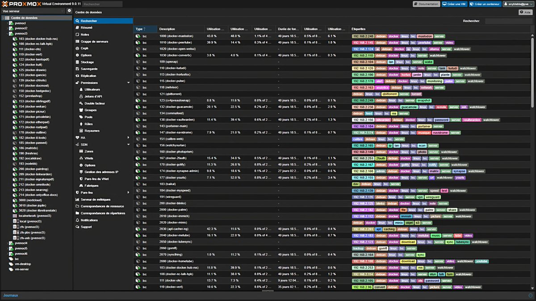The image size is (536, 301).
Task: Expand the Pare-feu menu section
Action: coord(129,192)
